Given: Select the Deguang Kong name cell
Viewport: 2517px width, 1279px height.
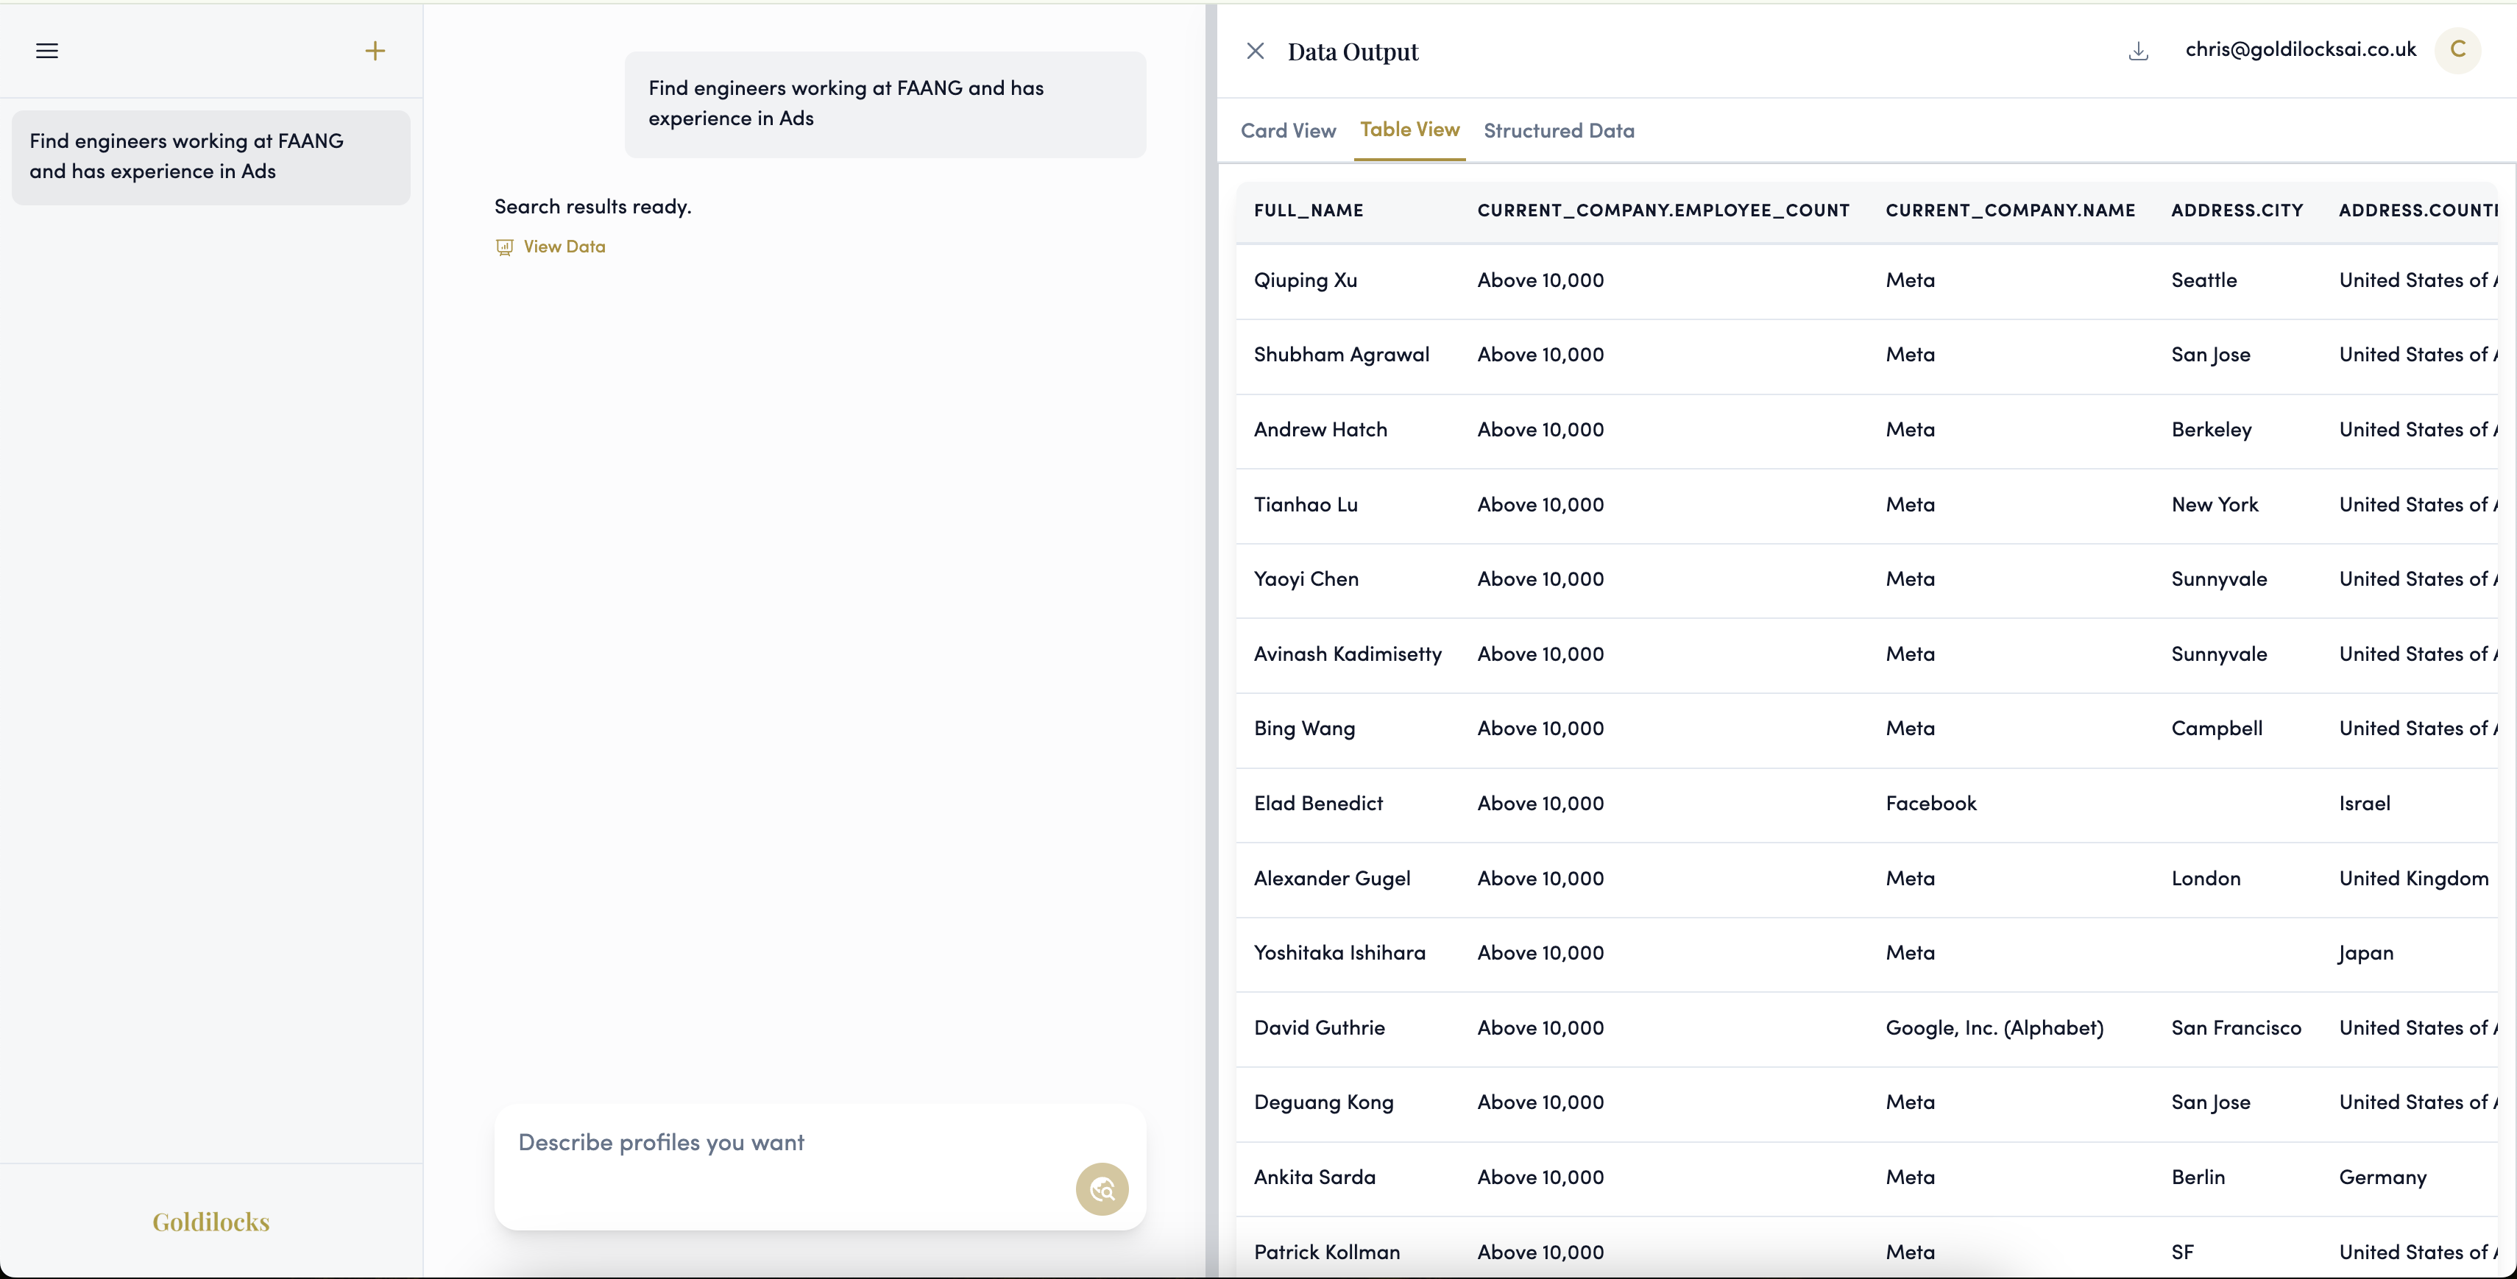Looking at the screenshot, I should click(x=1323, y=1102).
